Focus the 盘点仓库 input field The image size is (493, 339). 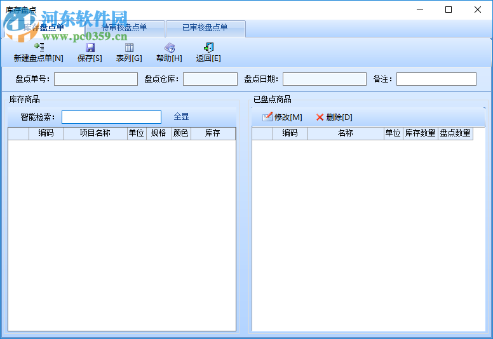(210, 79)
